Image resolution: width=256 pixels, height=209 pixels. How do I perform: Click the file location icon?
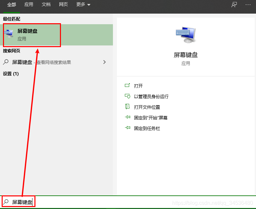tap(128, 106)
